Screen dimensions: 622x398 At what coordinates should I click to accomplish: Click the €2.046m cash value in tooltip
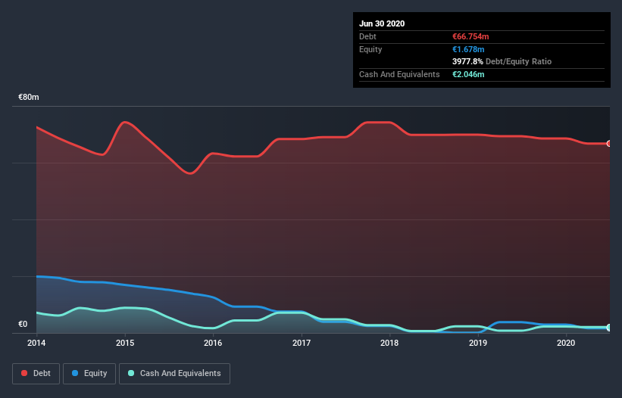coord(468,74)
